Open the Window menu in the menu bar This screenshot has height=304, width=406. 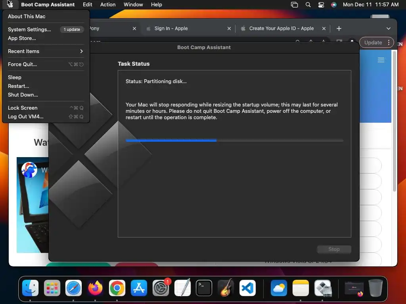coord(133,5)
